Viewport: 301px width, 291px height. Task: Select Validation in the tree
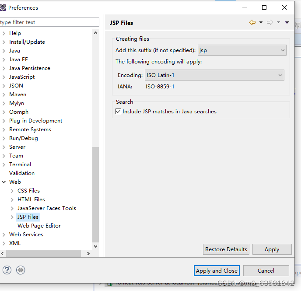point(22,173)
